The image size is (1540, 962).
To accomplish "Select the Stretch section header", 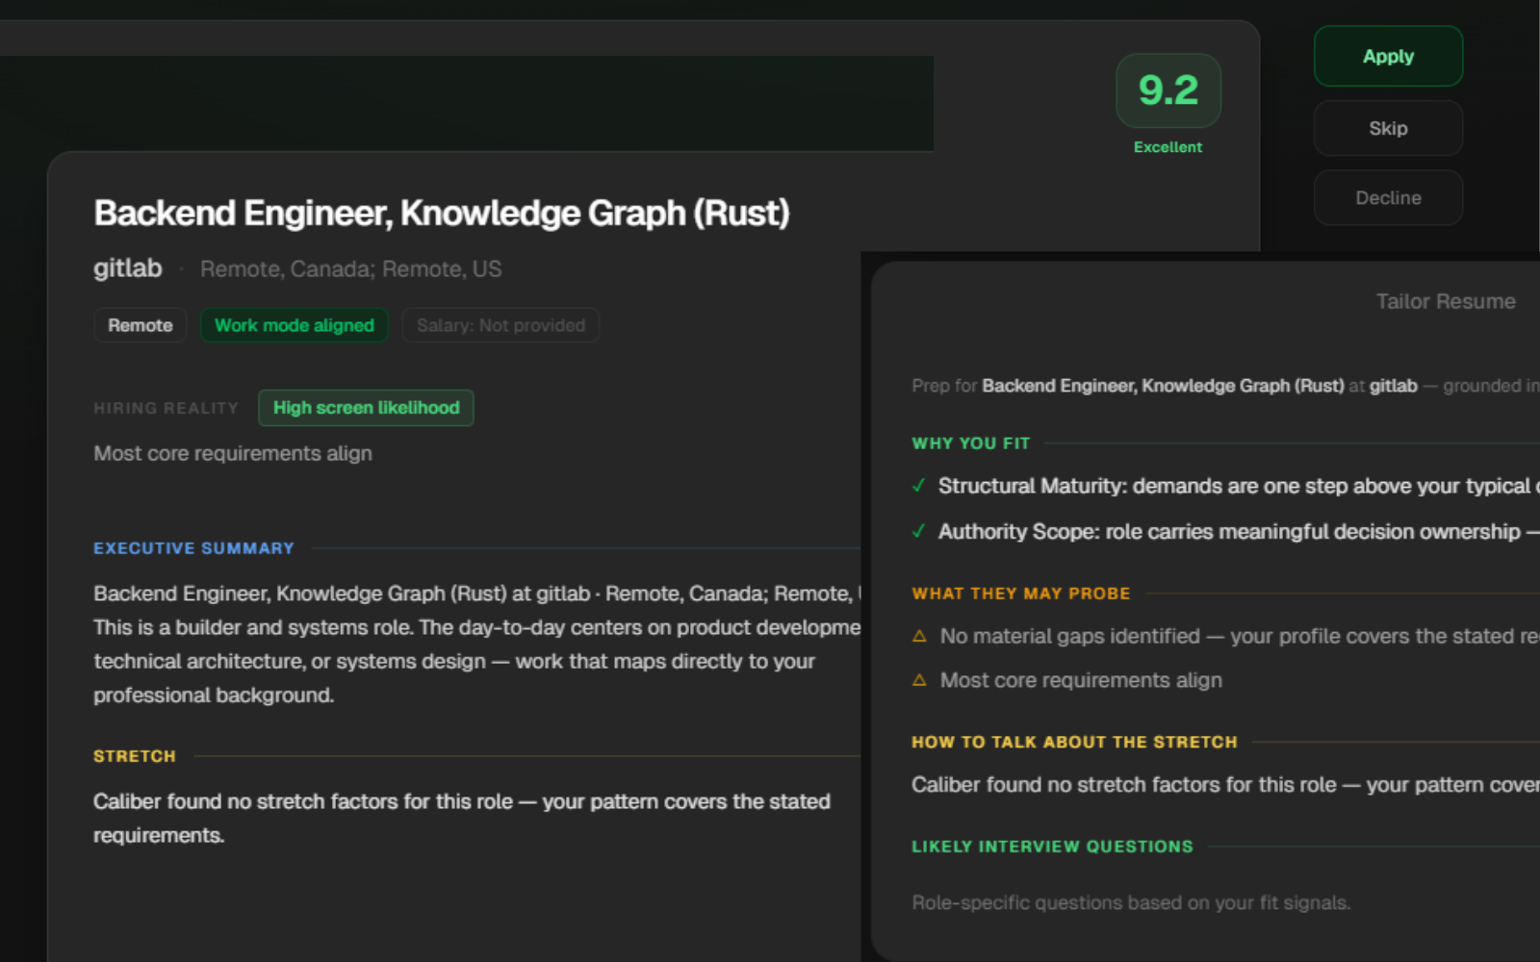I will point(135,757).
